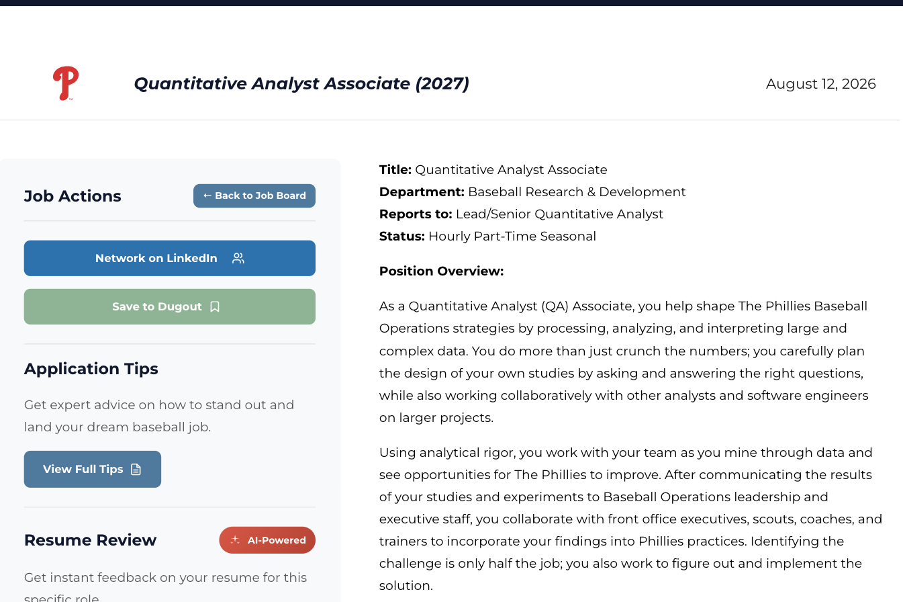The image size is (903, 602).
Task: Click the 'Get expert advice' tips description
Action: [x=159, y=416]
